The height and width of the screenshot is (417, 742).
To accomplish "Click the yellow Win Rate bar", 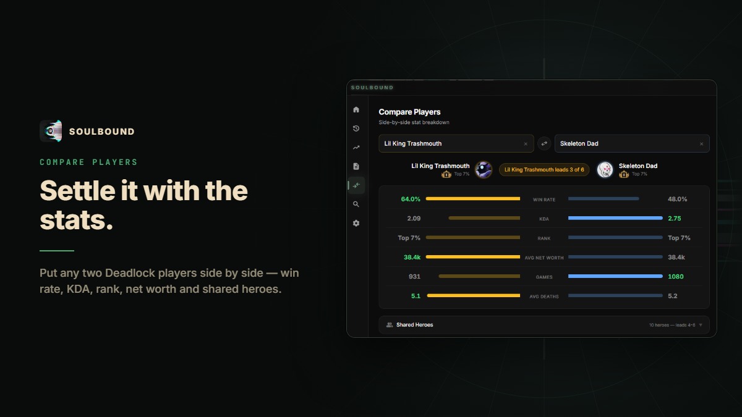I will (x=473, y=199).
